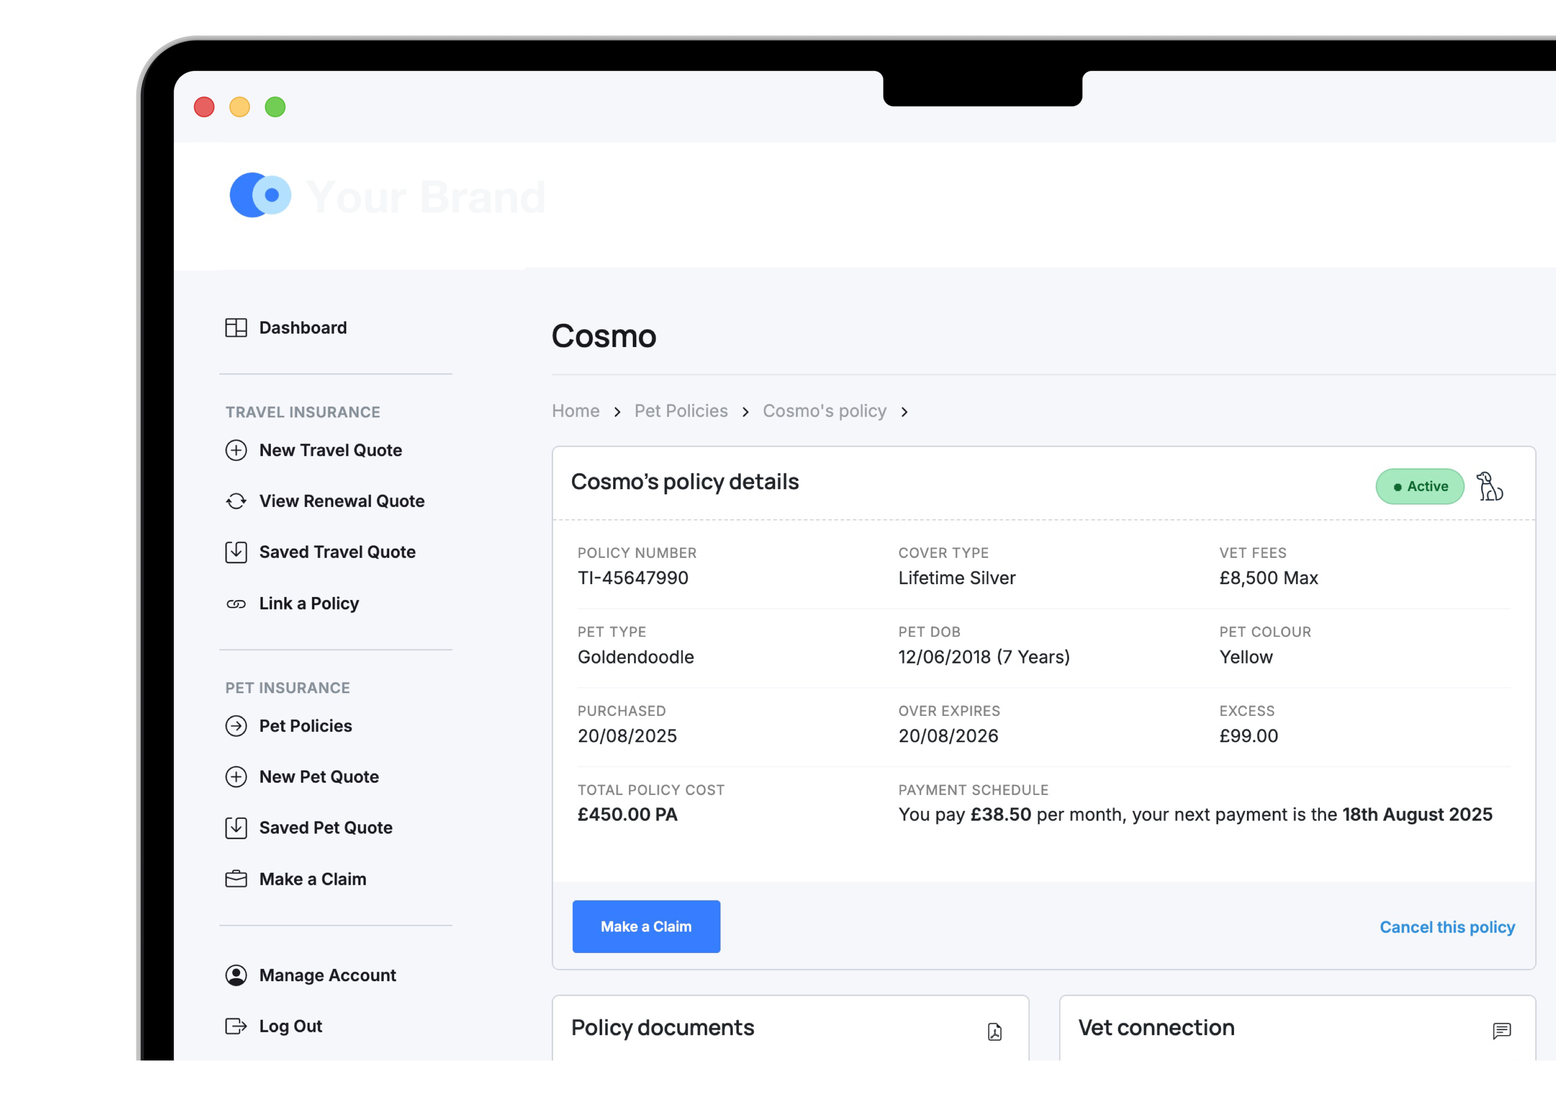
Task: Click the Cancel this policy link
Action: (x=1447, y=927)
